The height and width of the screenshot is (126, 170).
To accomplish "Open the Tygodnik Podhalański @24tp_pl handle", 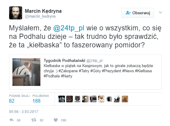I will (x=94, y=61).
